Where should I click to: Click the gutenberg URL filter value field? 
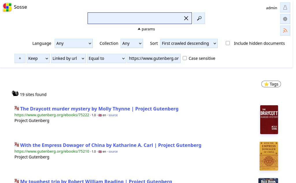[x=154, y=58]
